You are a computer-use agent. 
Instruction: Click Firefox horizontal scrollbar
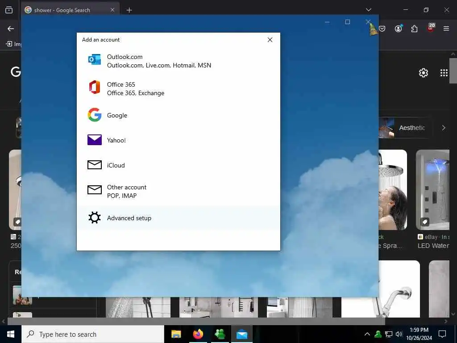(196, 322)
